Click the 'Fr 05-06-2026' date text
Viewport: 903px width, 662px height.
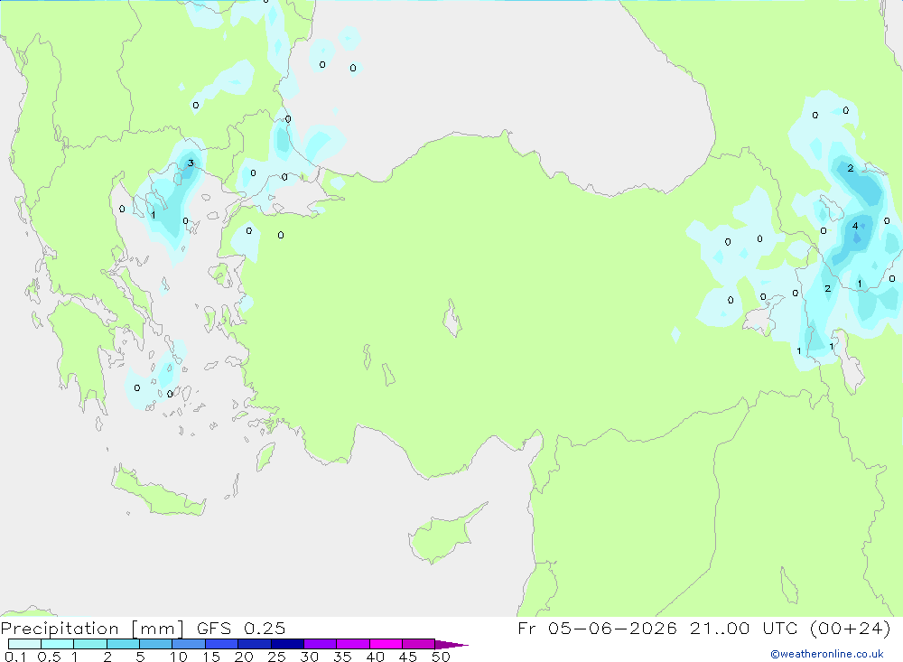[x=597, y=628]
